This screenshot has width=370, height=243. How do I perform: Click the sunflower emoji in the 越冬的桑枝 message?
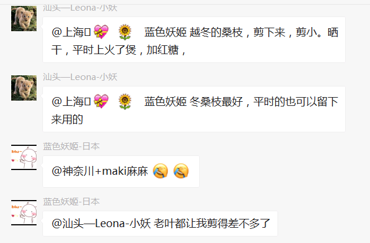point(124,32)
